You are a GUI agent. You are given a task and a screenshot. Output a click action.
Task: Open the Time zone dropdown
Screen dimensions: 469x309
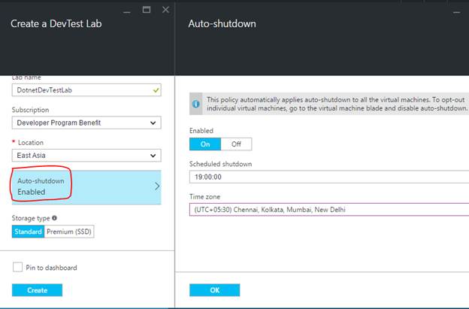tap(329, 210)
